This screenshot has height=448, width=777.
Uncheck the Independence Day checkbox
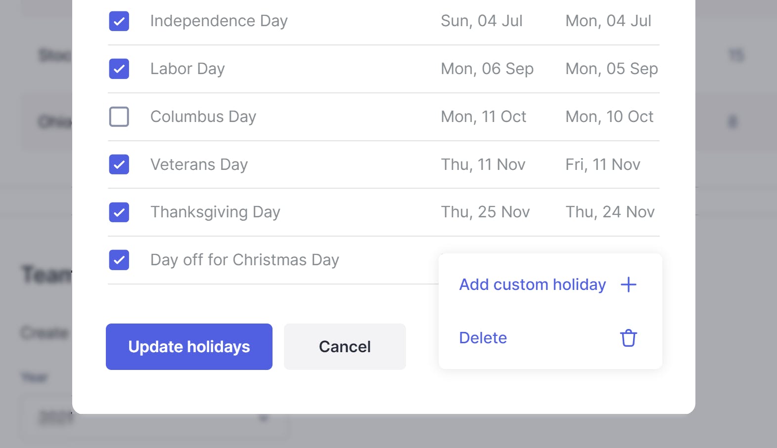(119, 21)
